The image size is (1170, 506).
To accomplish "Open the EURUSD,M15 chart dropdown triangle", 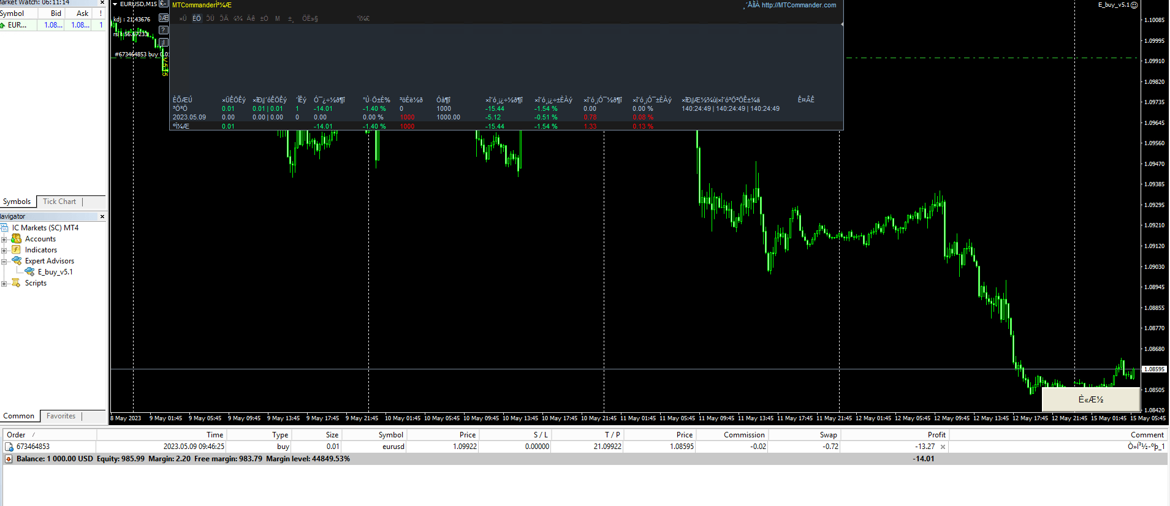I will (x=115, y=4).
